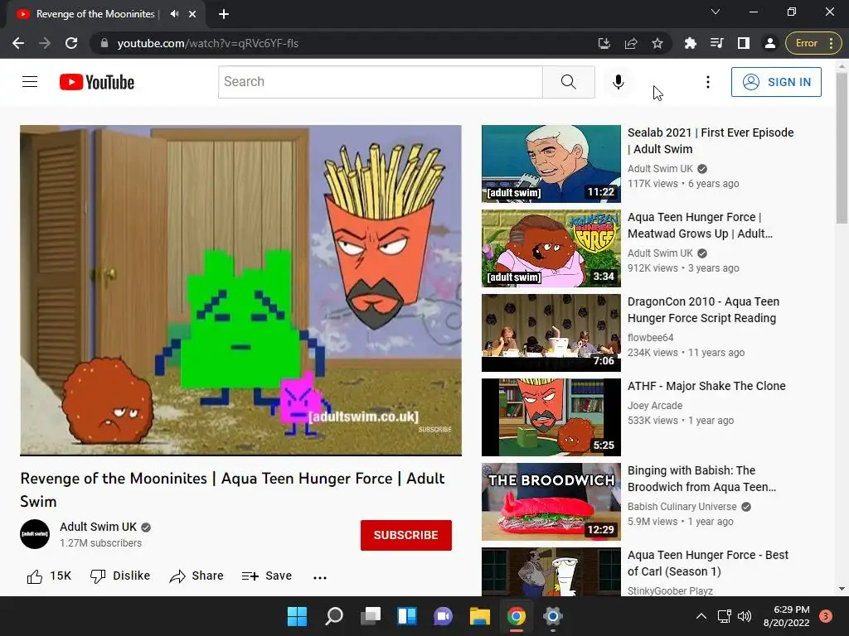Mute the tab via speaker icon
The width and height of the screenshot is (849, 636).
[174, 14]
